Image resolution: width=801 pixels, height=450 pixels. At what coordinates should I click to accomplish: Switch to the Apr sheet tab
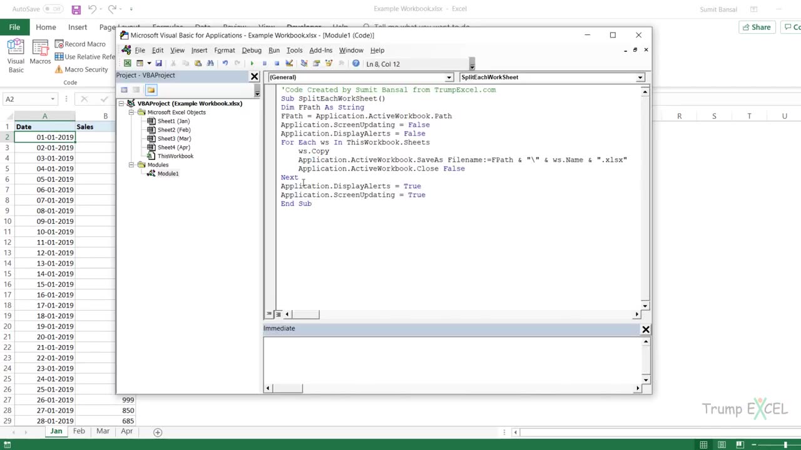[x=127, y=431]
